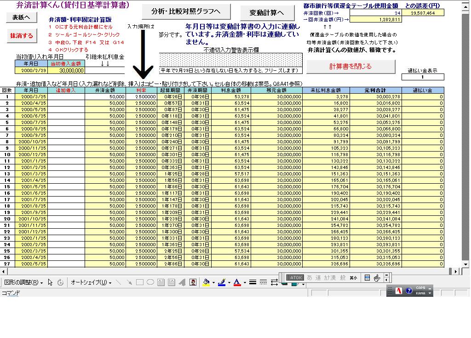The image size is (471, 338).
Task: Go to the 表紙へ cover sheet button
Action: click(x=22, y=17)
